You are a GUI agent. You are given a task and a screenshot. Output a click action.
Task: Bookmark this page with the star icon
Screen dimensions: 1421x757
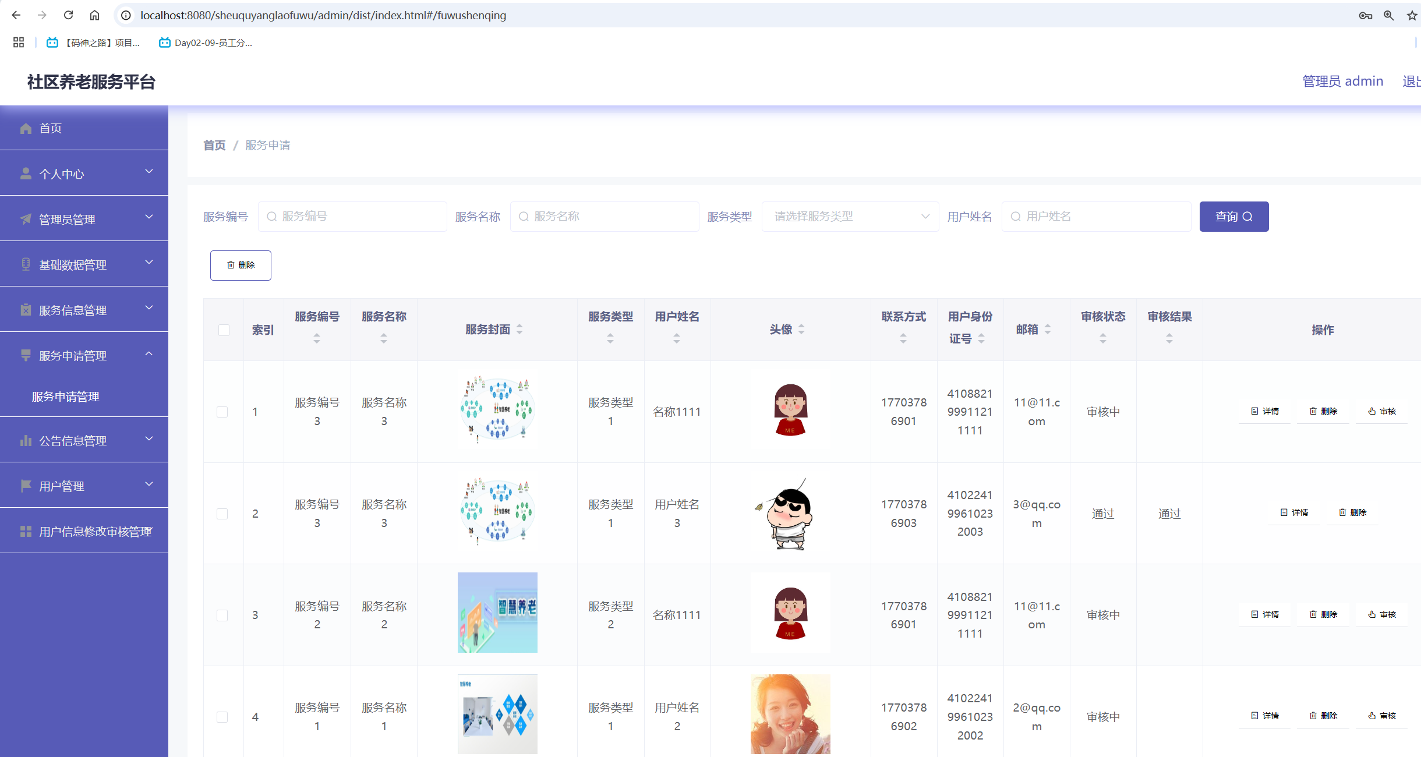click(1412, 16)
